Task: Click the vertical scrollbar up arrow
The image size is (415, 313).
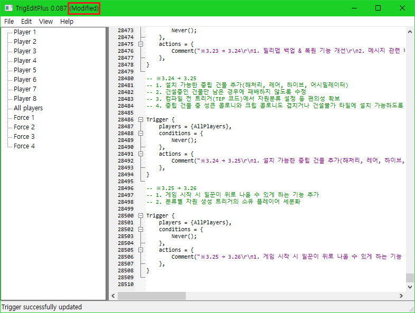Action: point(410,32)
